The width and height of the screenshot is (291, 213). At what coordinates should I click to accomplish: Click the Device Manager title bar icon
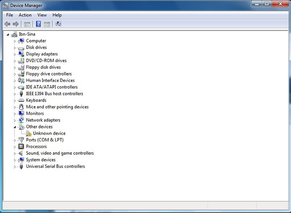point(5,5)
